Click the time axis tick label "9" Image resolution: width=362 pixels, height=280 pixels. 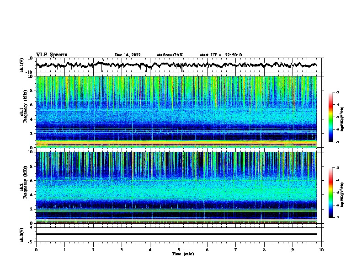tap(293, 249)
